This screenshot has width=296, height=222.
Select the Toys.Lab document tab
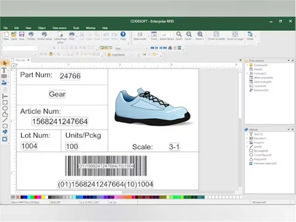pyautogui.click(x=20, y=60)
